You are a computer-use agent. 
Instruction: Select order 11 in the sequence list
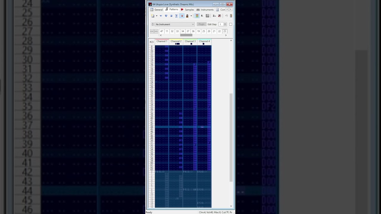[x=167, y=31]
